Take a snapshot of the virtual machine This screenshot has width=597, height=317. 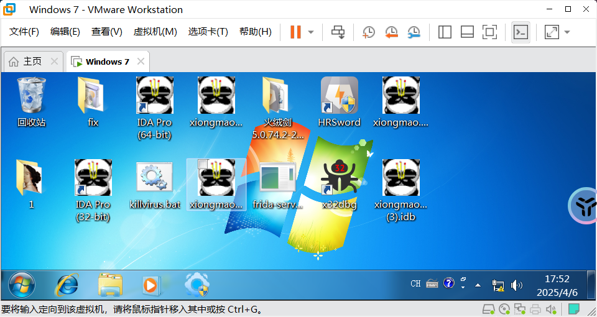tap(368, 32)
